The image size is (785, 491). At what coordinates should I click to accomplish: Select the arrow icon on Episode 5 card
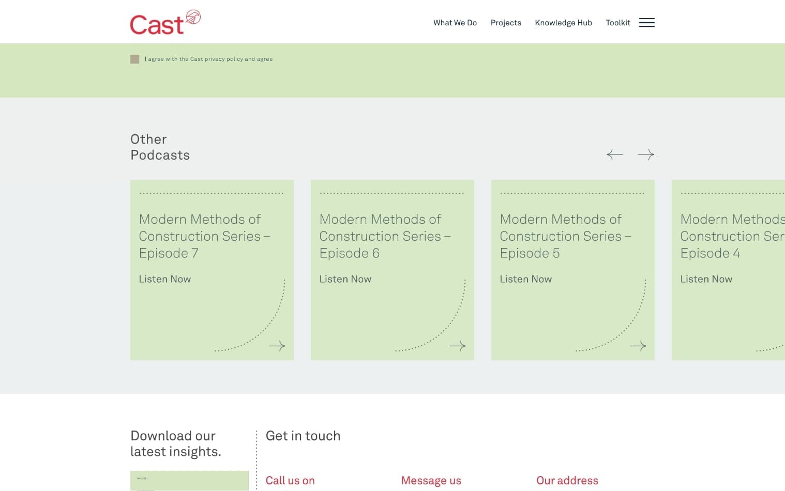coord(638,346)
